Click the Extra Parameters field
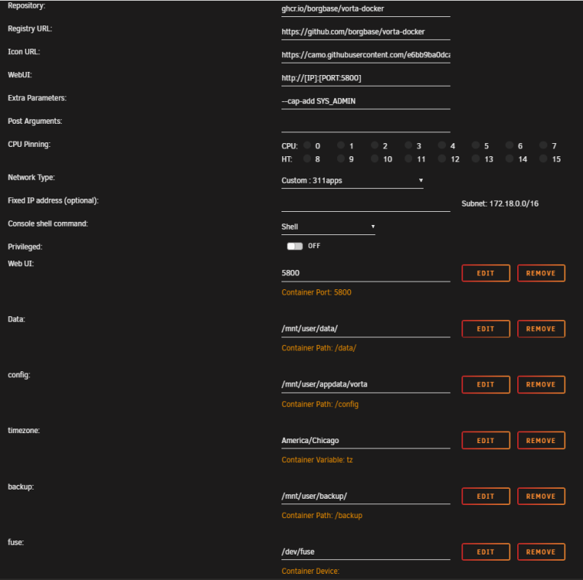The width and height of the screenshot is (583, 580). click(x=366, y=101)
